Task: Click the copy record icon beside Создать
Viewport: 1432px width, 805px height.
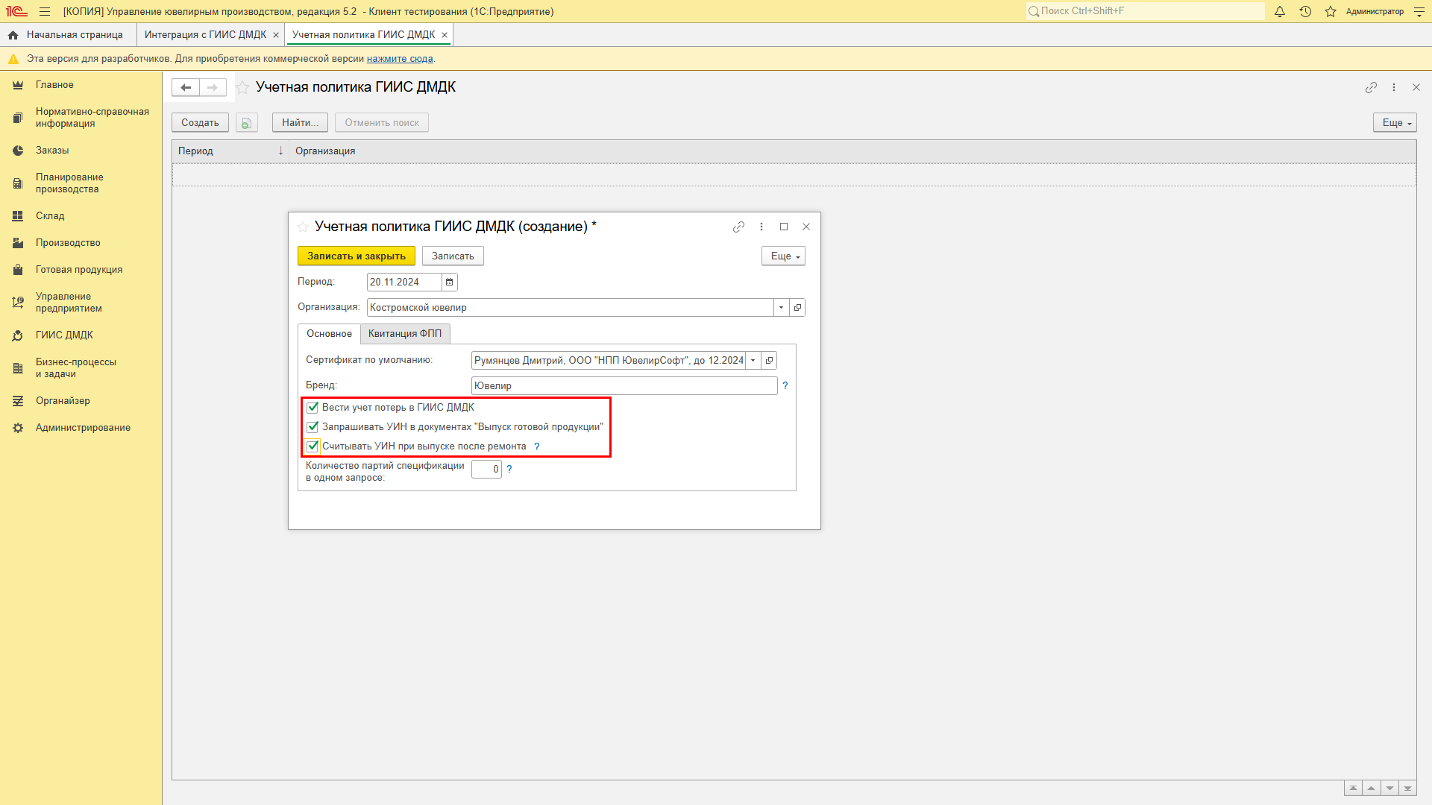Action: click(247, 123)
